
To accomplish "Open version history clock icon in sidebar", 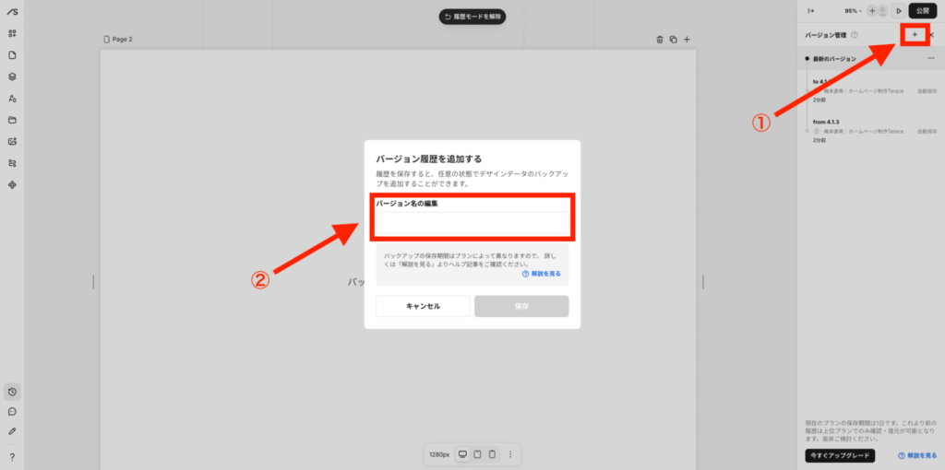I will (x=12, y=392).
